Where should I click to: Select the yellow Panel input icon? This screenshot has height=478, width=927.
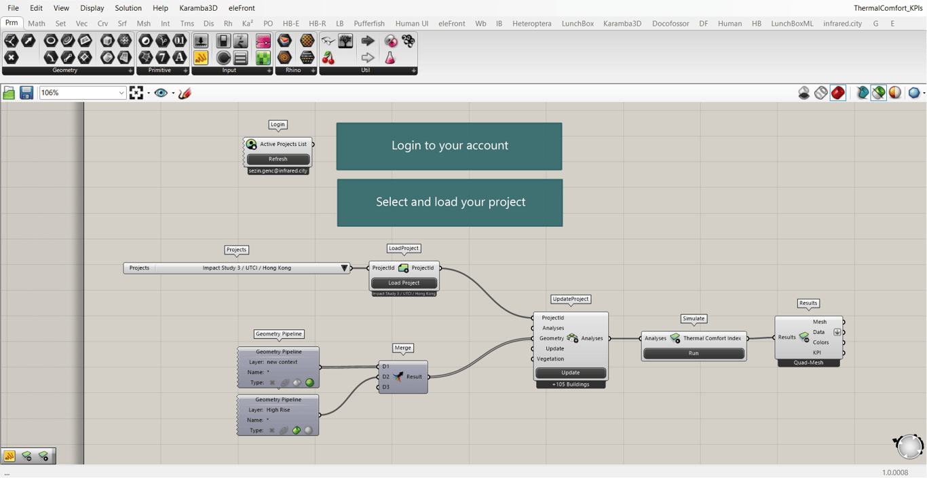[201, 58]
